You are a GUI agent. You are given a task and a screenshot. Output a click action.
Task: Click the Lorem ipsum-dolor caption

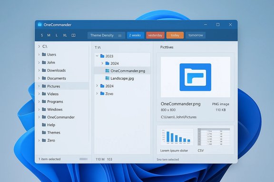174,150
